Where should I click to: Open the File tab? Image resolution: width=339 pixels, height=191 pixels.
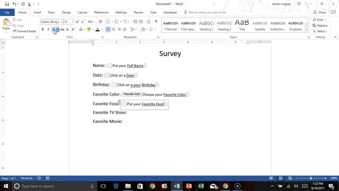click(x=7, y=12)
